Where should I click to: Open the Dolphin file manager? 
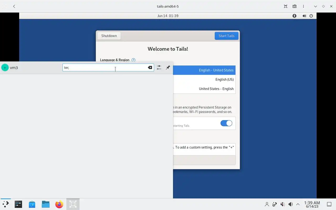(46, 204)
